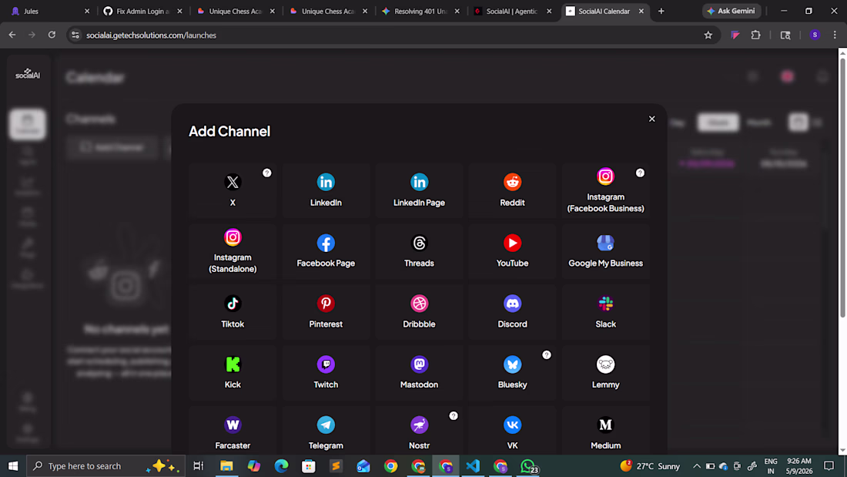
Task: Reload the current page
Action: point(52,35)
